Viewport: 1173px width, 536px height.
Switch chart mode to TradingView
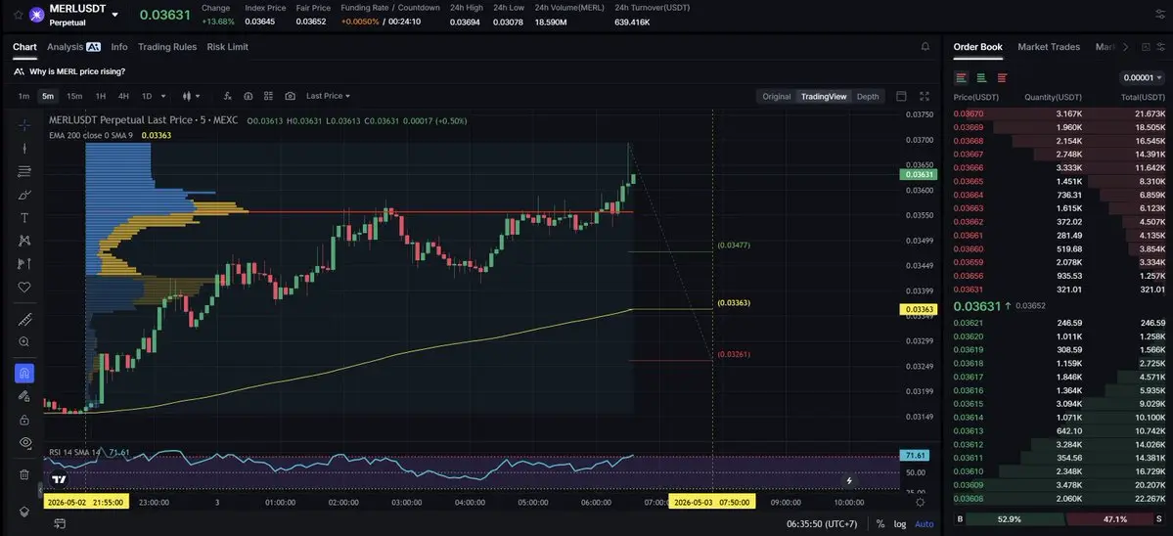click(824, 97)
